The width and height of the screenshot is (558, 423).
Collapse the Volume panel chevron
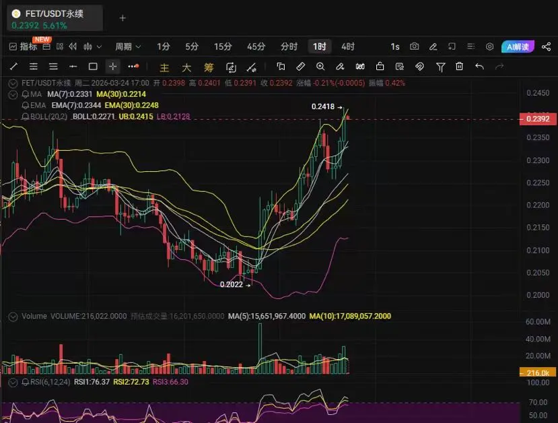(x=13, y=317)
